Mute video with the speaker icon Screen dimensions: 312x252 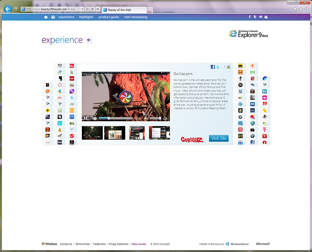[146, 118]
